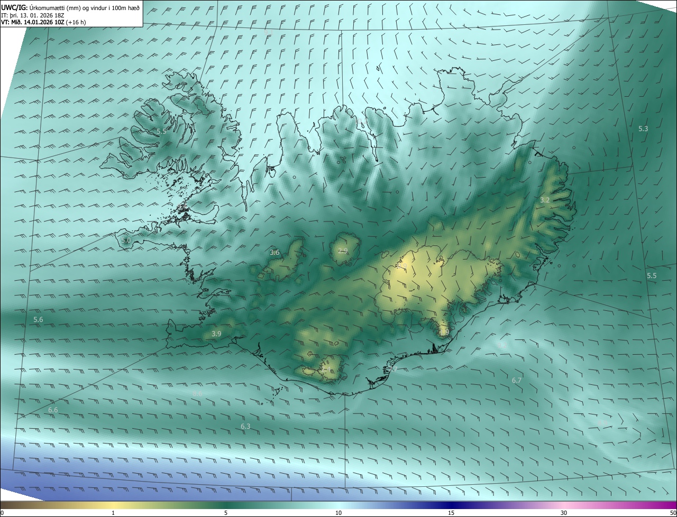Click the '1' tick on the colour scale
Viewport: 677px width, 517px height.
tap(113, 513)
